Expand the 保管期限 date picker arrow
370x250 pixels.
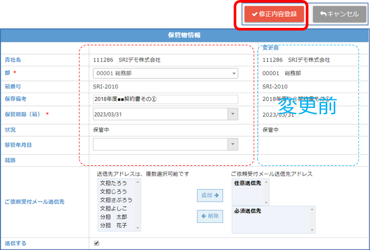233,114
